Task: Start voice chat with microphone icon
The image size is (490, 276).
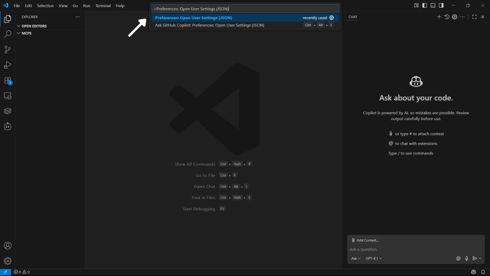Action: [466, 258]
